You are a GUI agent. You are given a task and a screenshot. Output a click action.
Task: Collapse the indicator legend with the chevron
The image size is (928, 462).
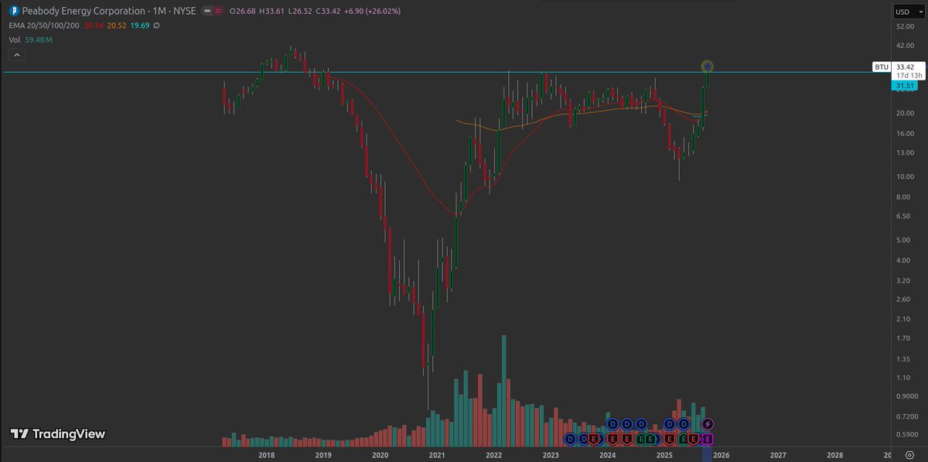pyautogui.click(x=17, y=55)
